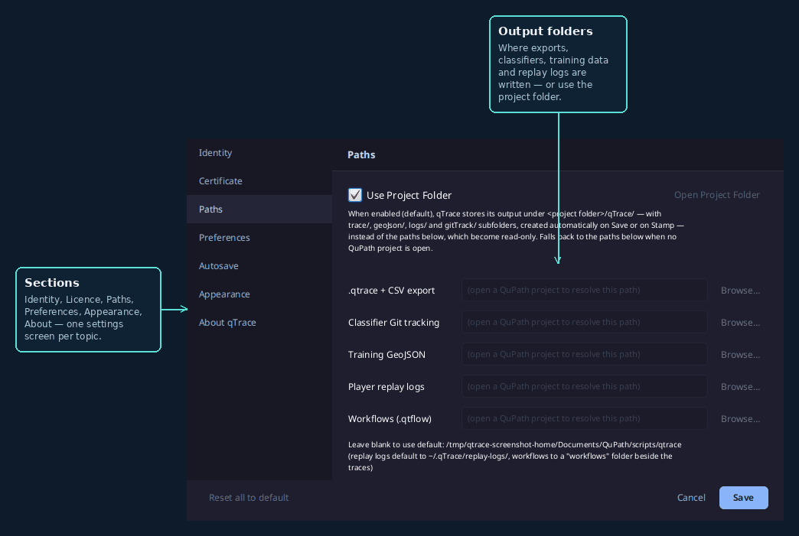The image size is (799, 536).
Task: Select the Paths section in sidebar
Action: pos(259,210)
